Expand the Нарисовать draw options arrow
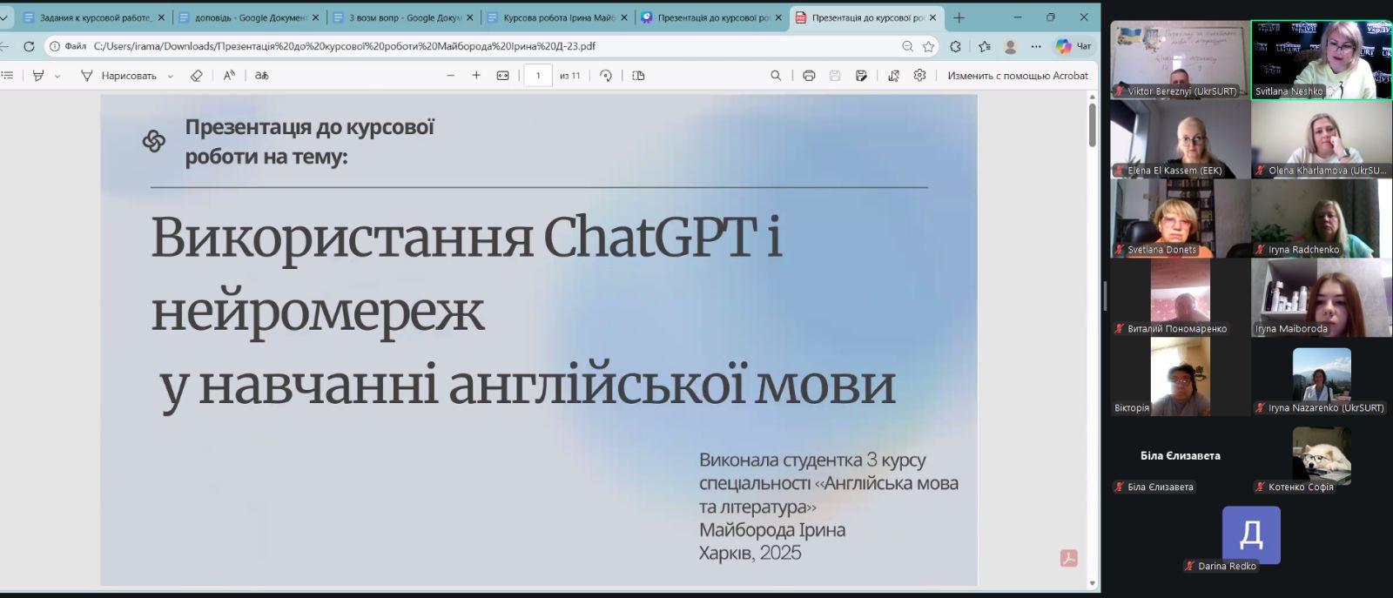 (171, 77)
